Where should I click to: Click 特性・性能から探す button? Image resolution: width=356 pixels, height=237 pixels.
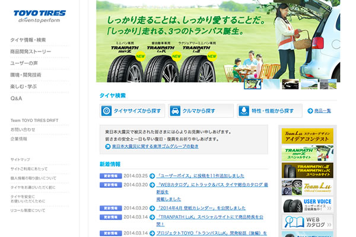point(270,111)
